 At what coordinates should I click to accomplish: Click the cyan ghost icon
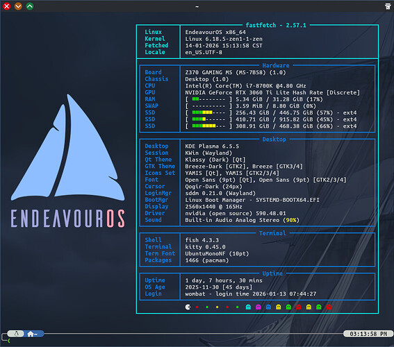click(x=248, y=307)
